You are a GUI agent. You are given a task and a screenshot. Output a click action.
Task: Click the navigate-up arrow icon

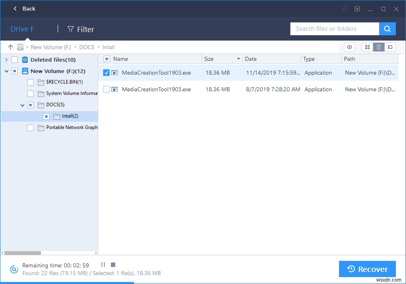[11, 47]
